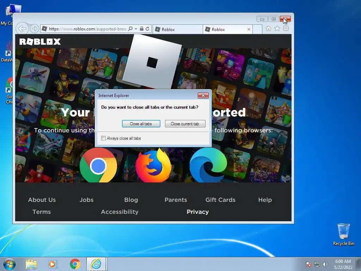Click the search magnifier in address bar
361x271 pixels.
click(x=130, y=29)
